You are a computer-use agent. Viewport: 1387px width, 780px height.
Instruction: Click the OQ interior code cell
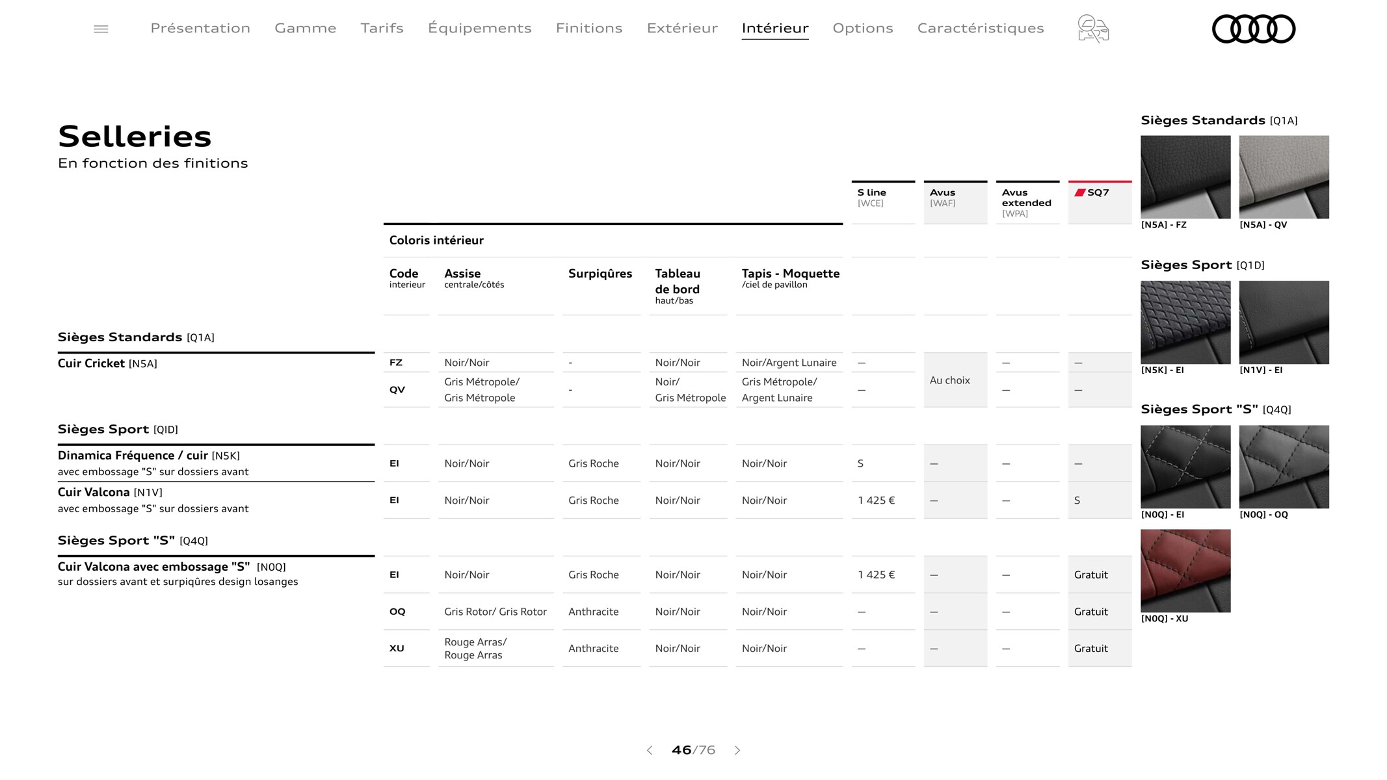point(406,612)
